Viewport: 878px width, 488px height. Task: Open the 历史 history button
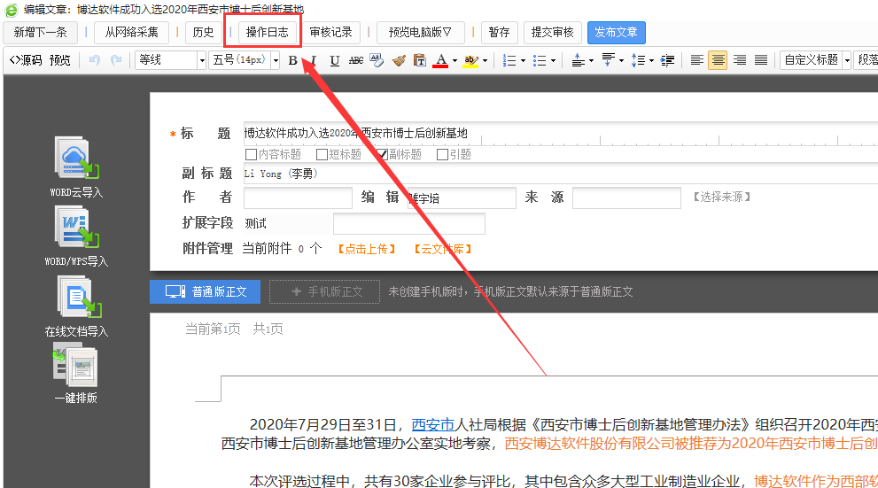click(203, 33)
